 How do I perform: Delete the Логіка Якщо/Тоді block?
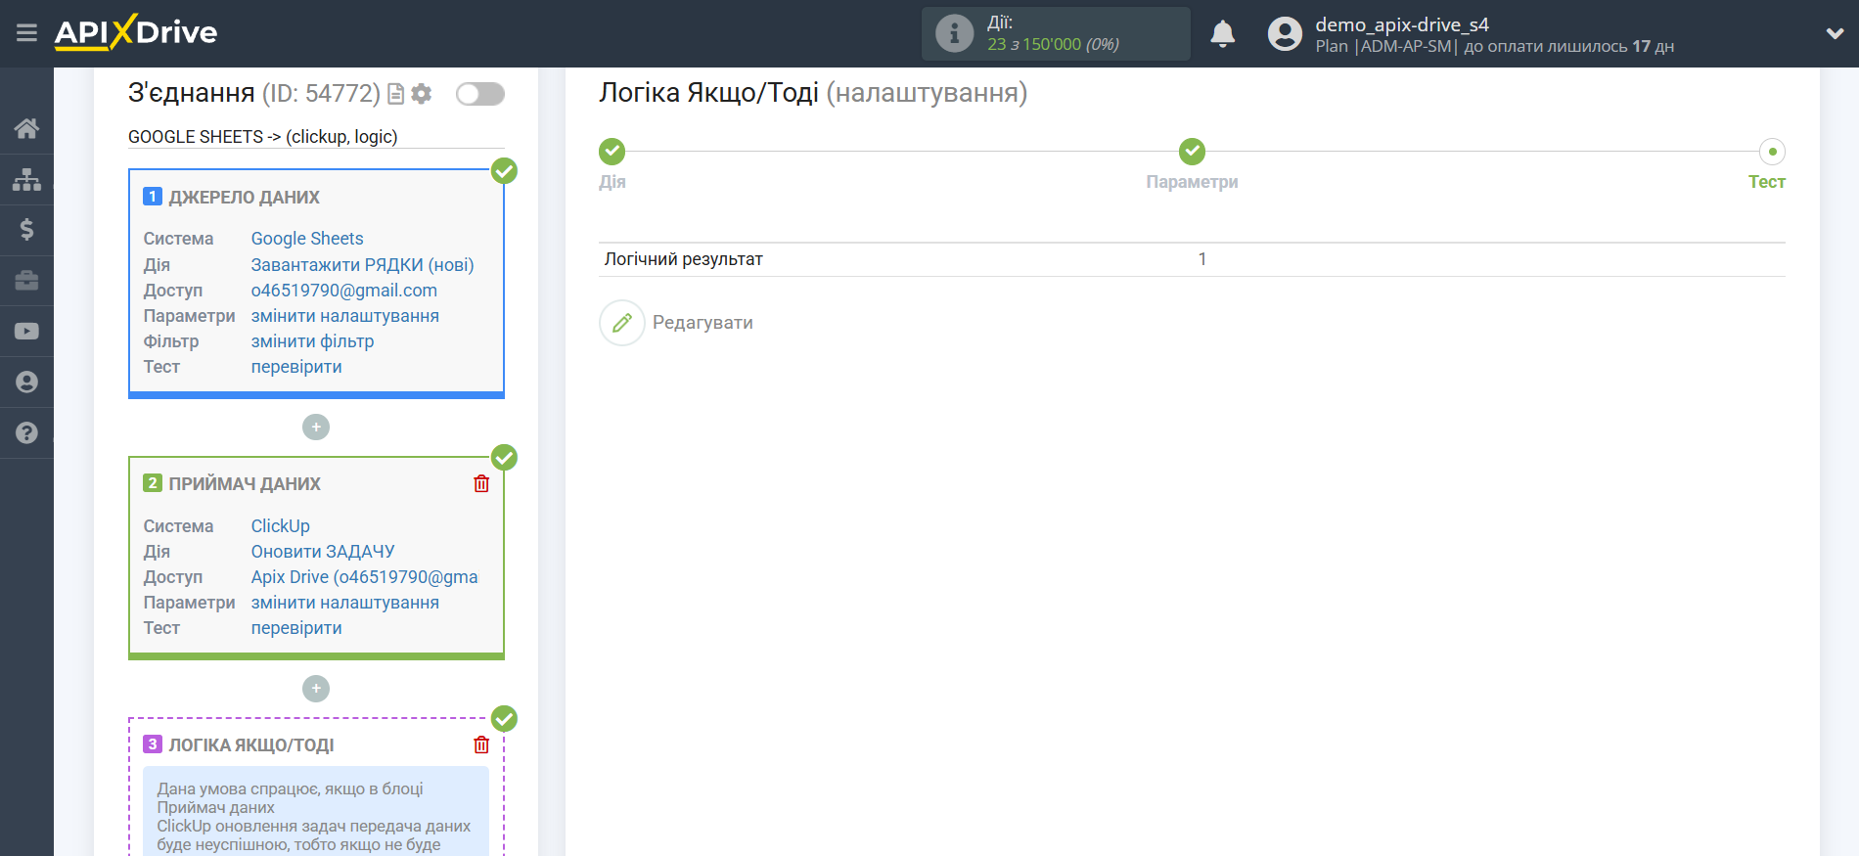(481, 745)
